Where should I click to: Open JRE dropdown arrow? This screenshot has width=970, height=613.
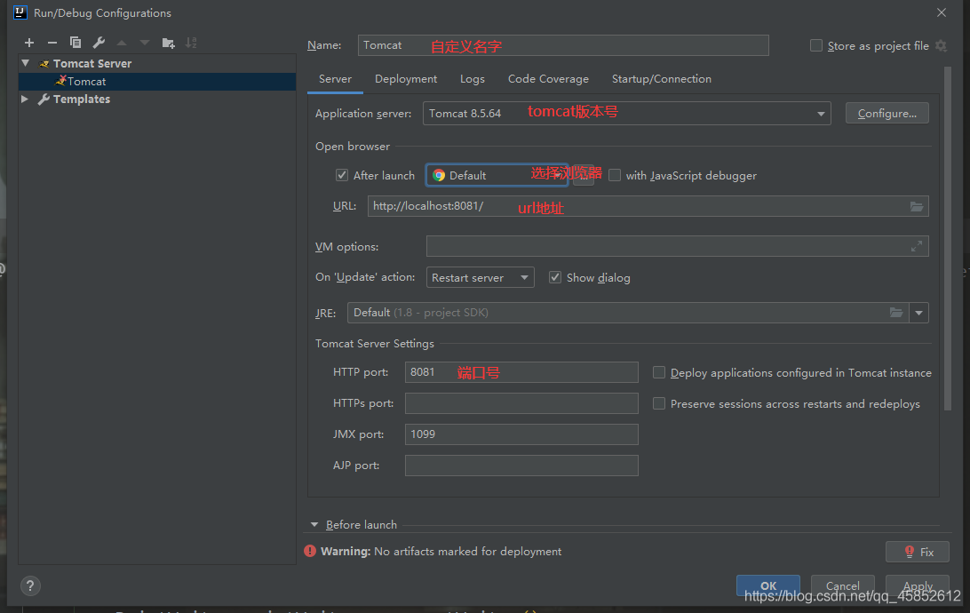click(x=918, y=313)
